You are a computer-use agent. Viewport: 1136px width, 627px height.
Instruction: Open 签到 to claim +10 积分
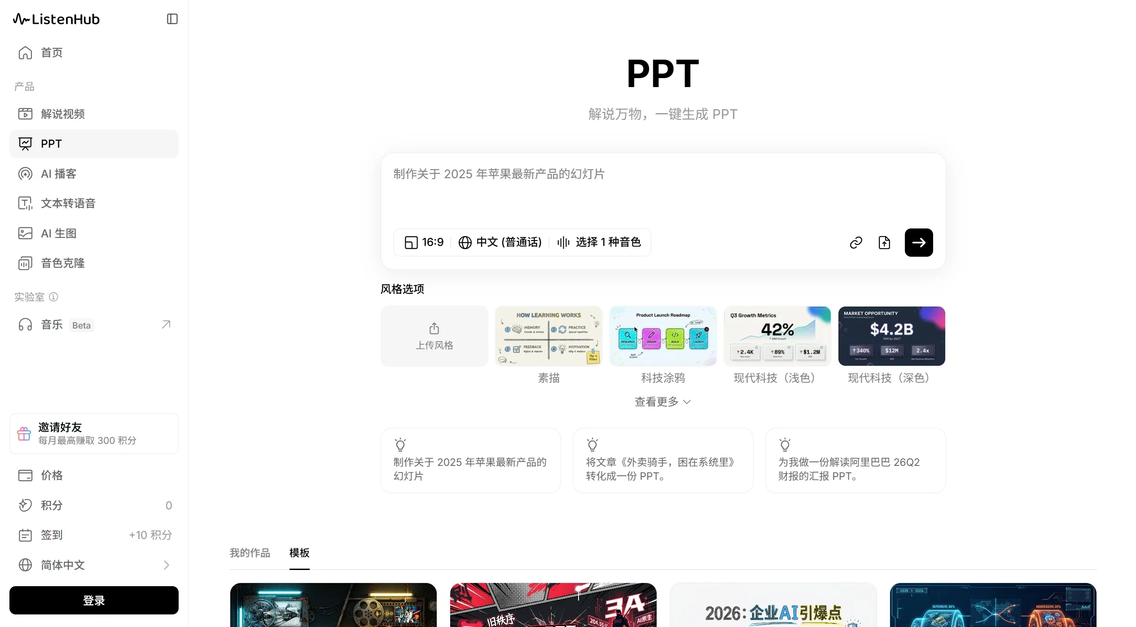[51, 535]
